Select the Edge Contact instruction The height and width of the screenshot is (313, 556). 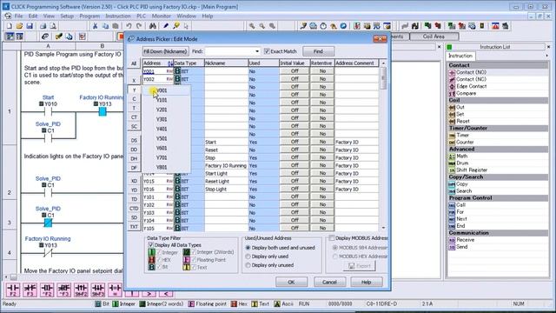tap(471, 86)
